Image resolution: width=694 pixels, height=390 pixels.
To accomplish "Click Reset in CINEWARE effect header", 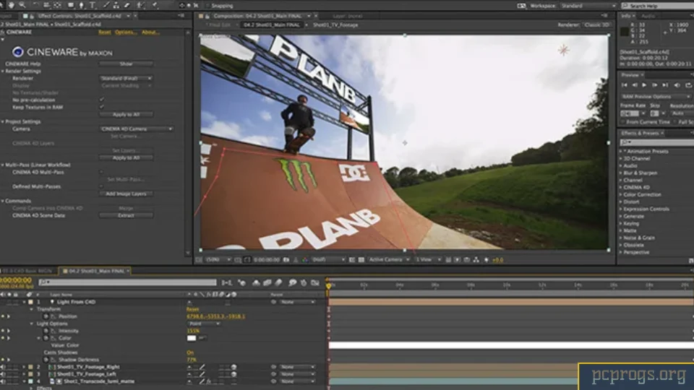I will pyautogui.click(x=104, y=32).
